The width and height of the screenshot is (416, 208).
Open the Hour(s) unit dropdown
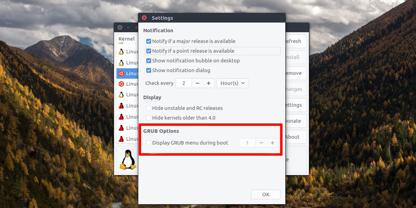pos(233,83)
